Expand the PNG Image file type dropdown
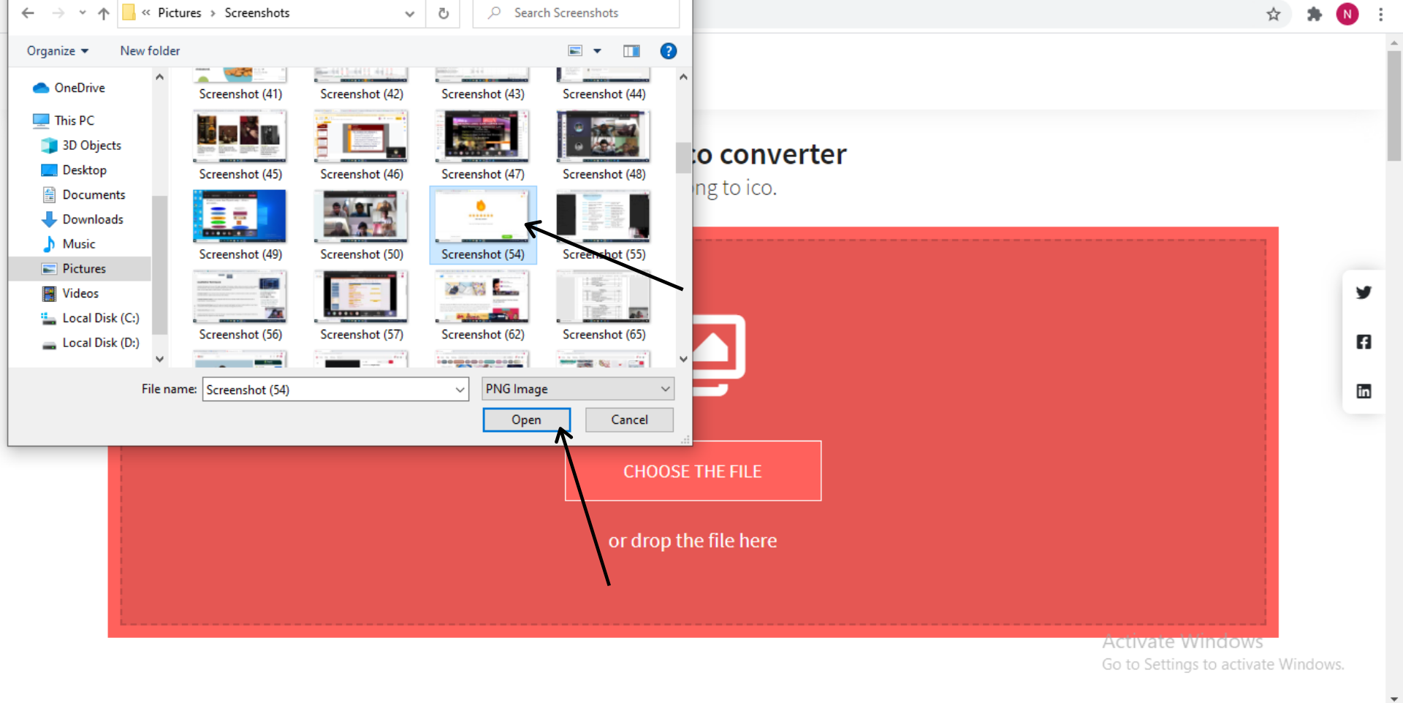Viewport: 1403px width, 703px height. pos(664,388)
